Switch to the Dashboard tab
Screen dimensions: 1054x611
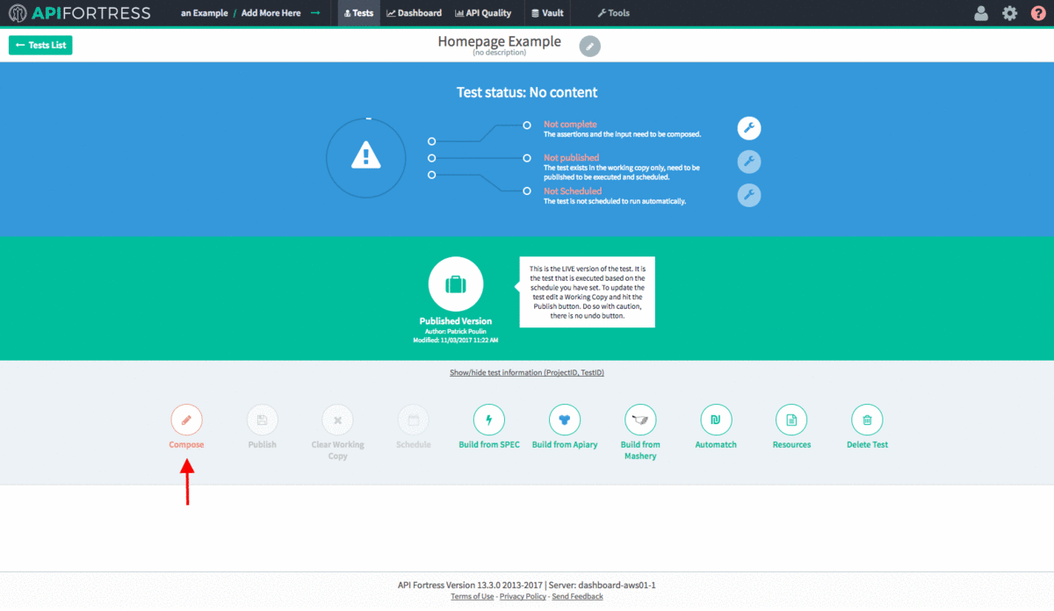414,12
